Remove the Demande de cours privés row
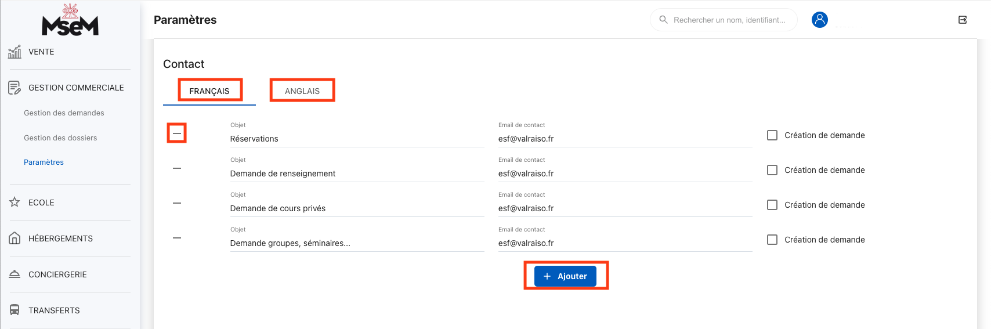 pos(177,203)
